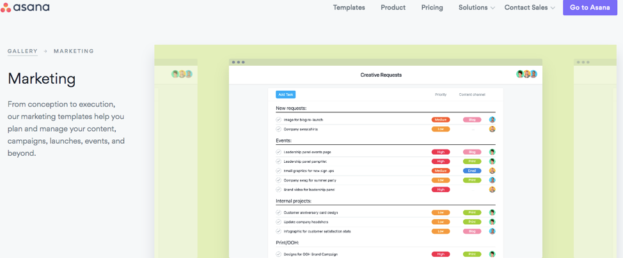
Task: Click the Add Task button
Action: pyautogui.click(x=286, y=95)
